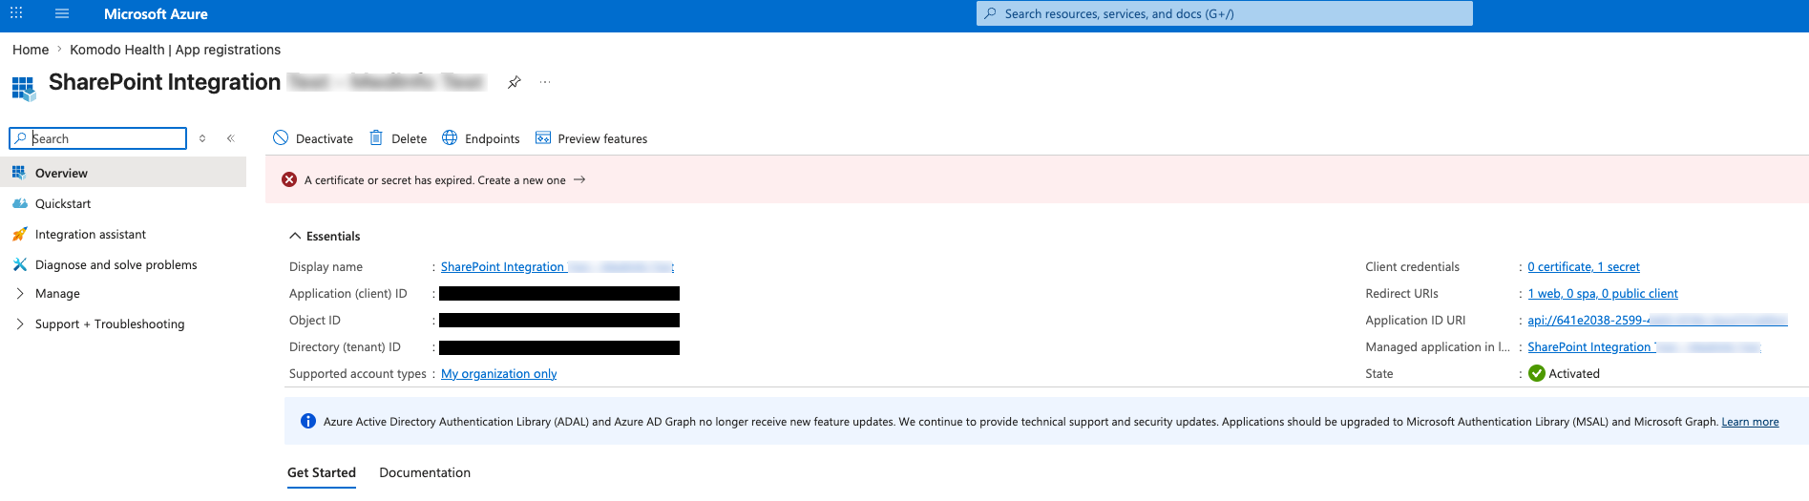Click the "Redirect URIs" label
The image size is (1809, 501).
[x=1402, y=294]
